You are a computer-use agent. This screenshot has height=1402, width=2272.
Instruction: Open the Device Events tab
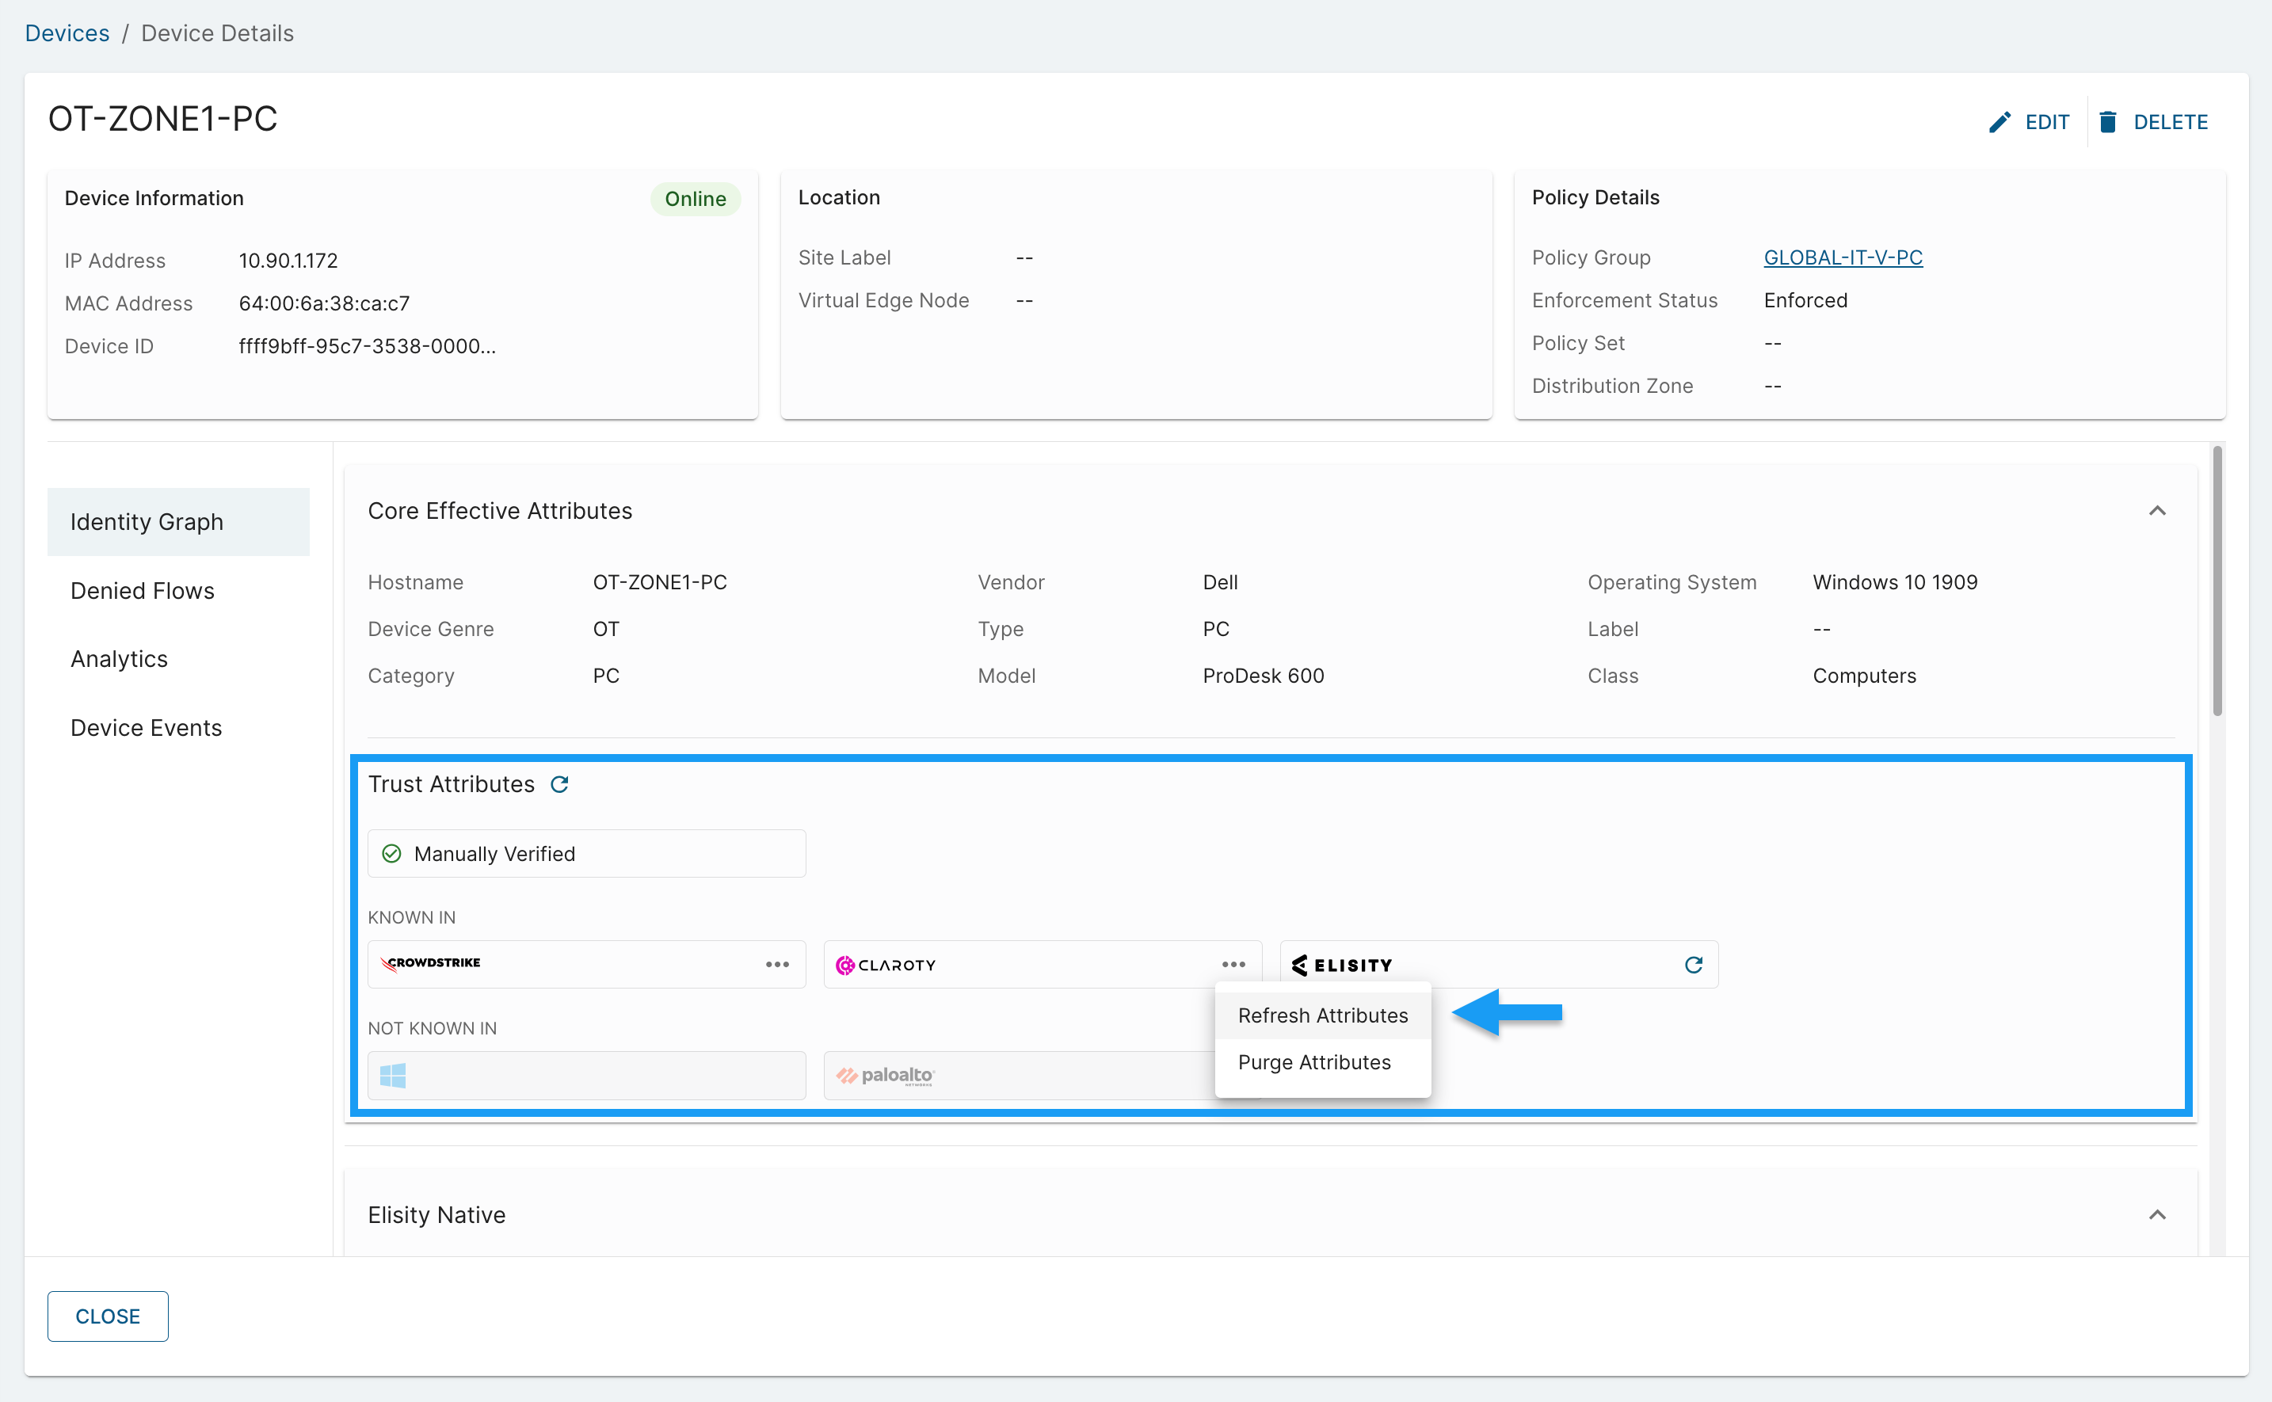pos(147,728)
